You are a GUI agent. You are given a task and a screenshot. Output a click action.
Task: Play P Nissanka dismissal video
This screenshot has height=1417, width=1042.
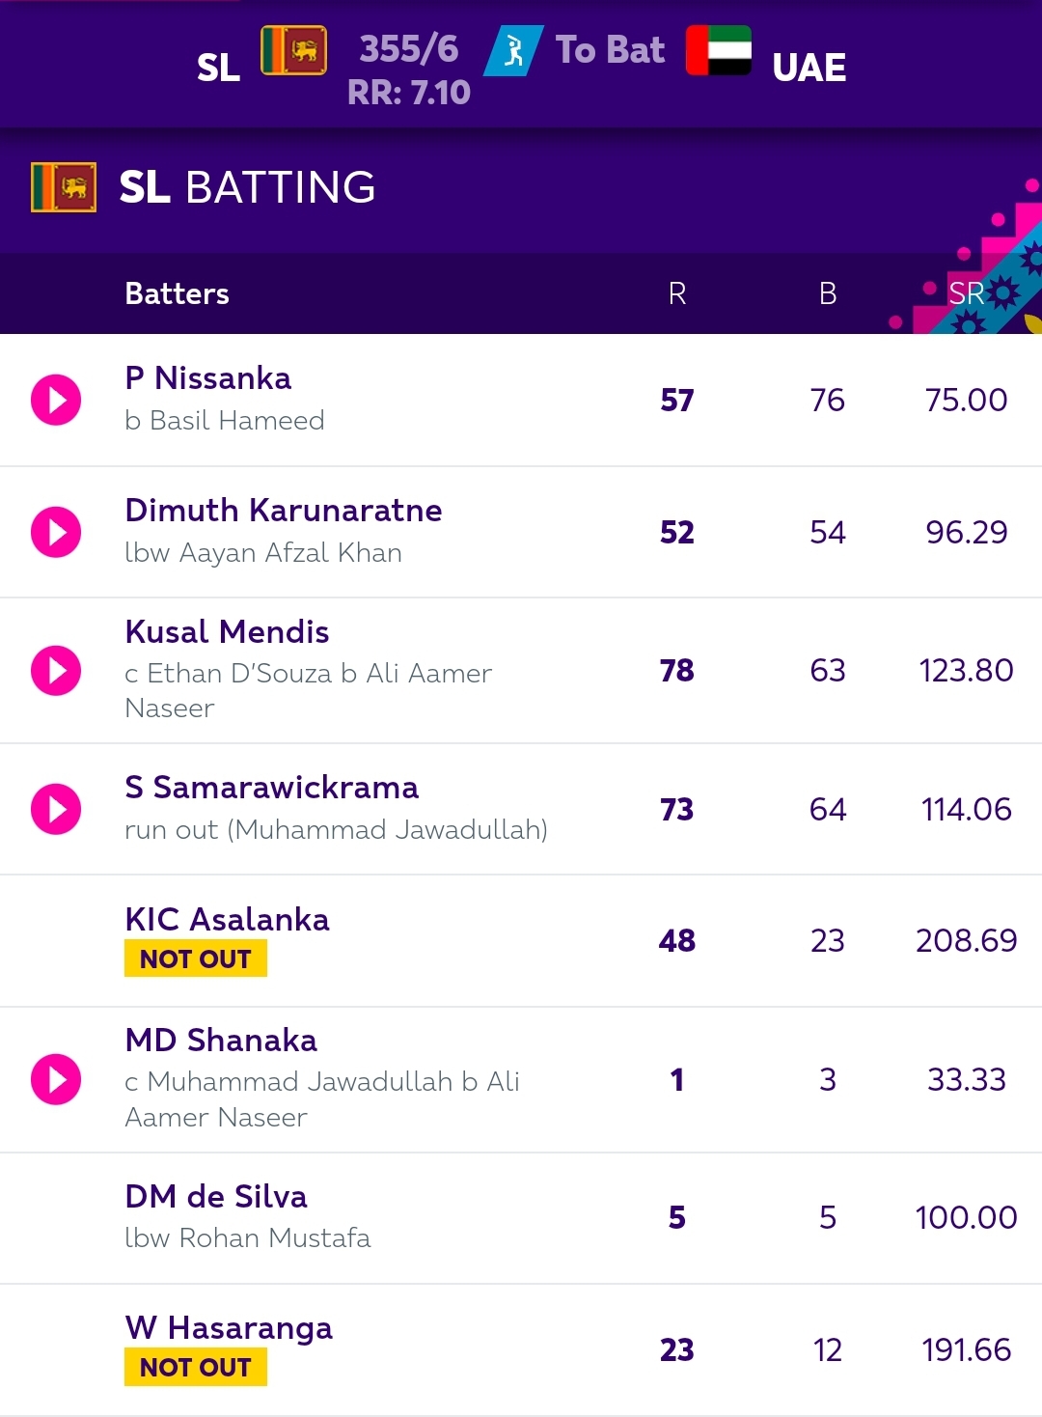click(56, 400)
